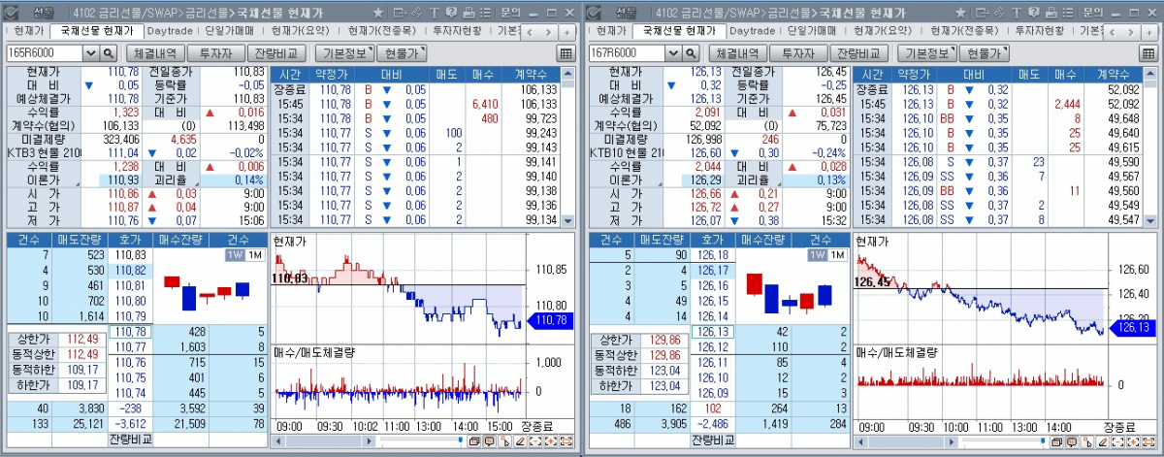Search the code 165R6000 with magnifier icon
This screenshot has height=457, width=1164.
coord(108,53)
